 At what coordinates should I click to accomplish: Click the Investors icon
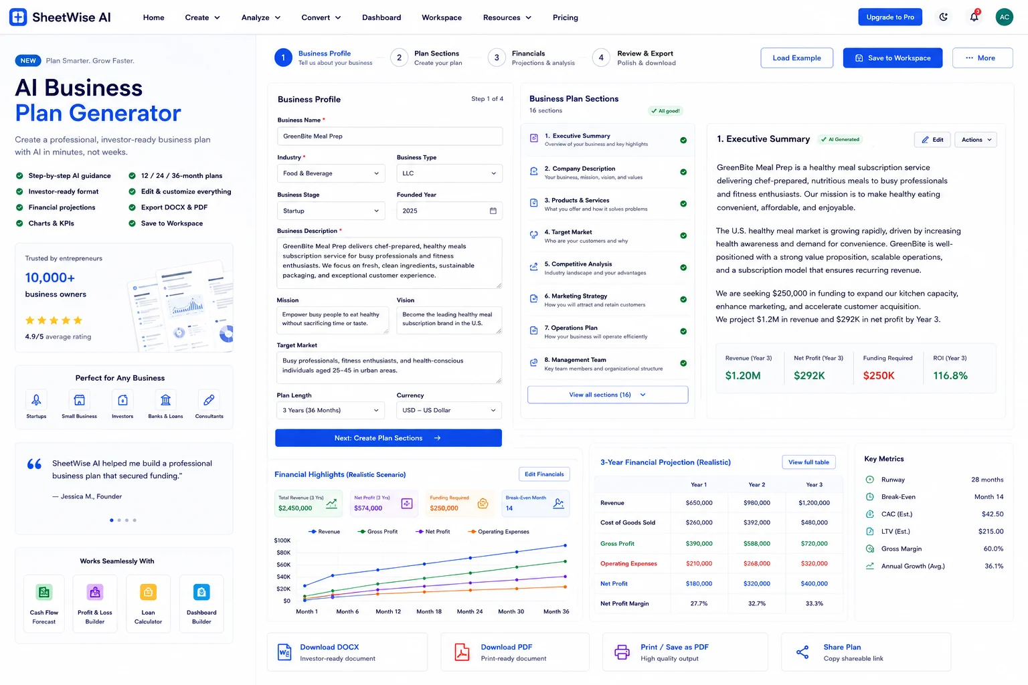[122, 400]
